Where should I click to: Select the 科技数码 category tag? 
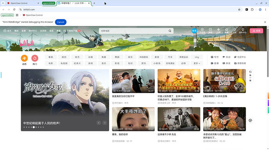tap(143, 57)
